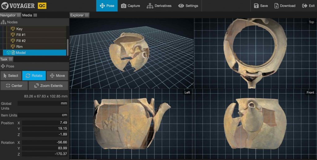Click the lightbulb icon of the Rim light
This screenshot has width=317, height=160.
pyautogui.click(x=13, y=47)
